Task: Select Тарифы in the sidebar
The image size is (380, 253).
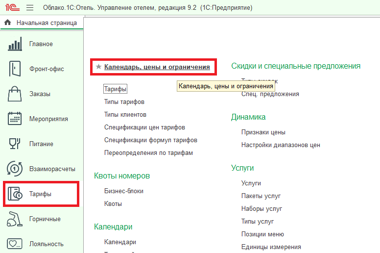Action: tap(40, 194)
